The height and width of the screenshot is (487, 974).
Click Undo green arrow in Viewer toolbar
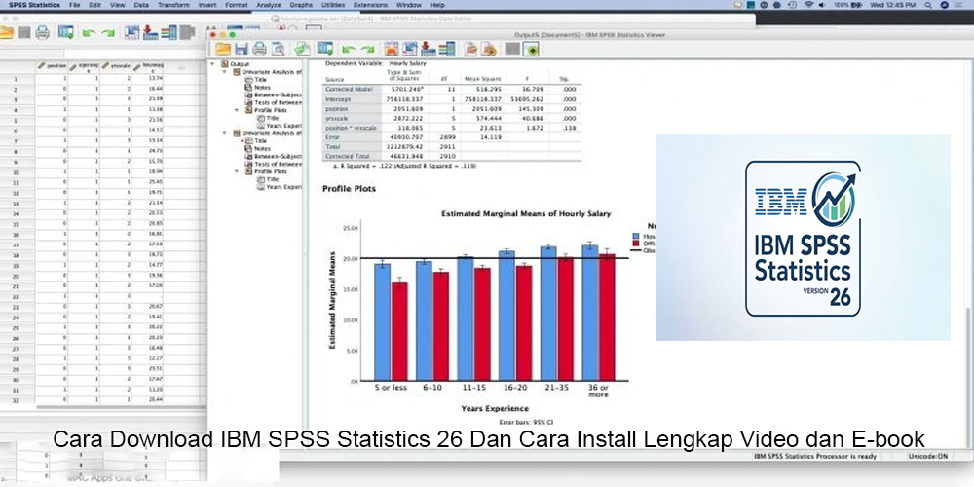point(349,49)
